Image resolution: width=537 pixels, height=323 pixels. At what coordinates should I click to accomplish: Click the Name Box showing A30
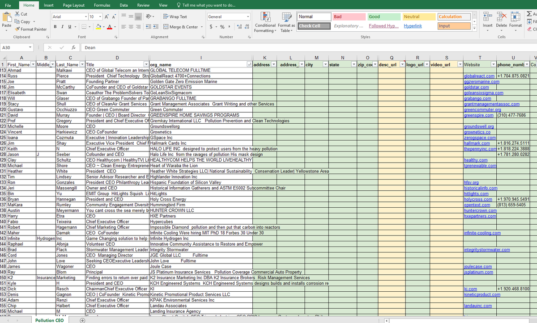pyautogui.click(x=17, y=47)
